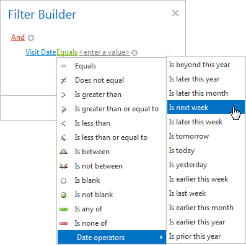Select Is earlier this month
Viewport: 246px width, 245px height.
(x=201, y=208)
